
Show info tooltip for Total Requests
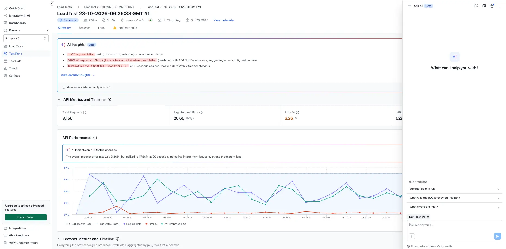pos(85,113)
